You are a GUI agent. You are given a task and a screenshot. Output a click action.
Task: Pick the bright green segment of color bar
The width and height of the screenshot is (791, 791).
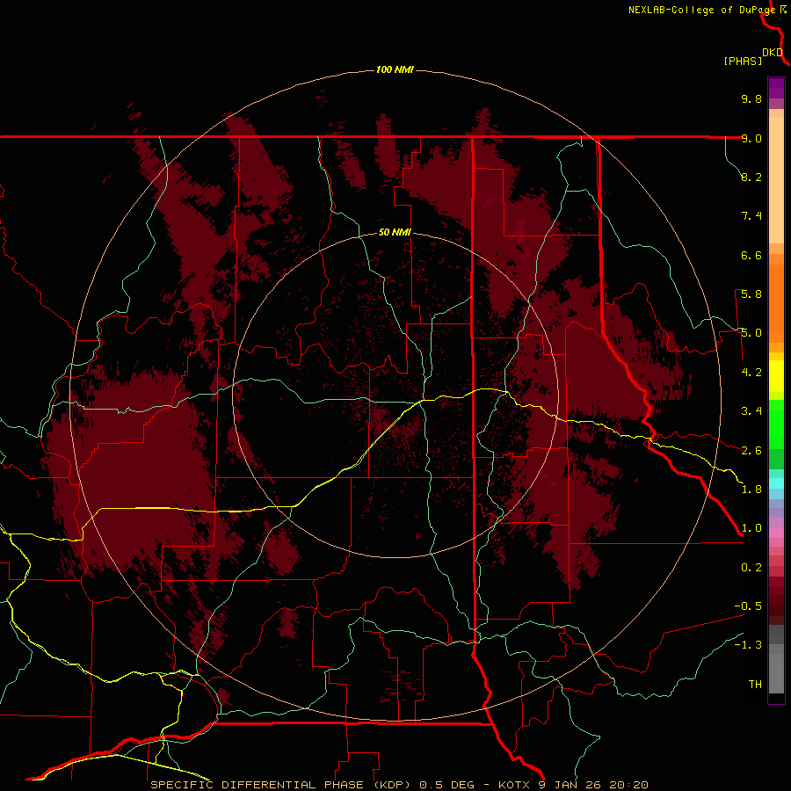point(776,424)
